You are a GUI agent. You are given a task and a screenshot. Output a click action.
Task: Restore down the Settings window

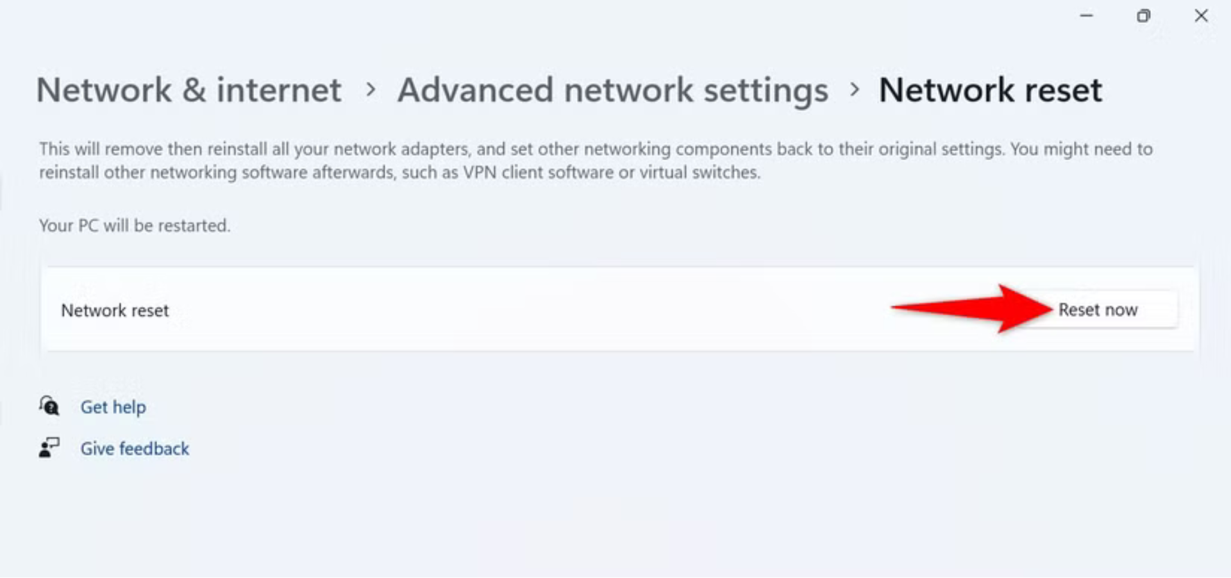click(1143, 15)
